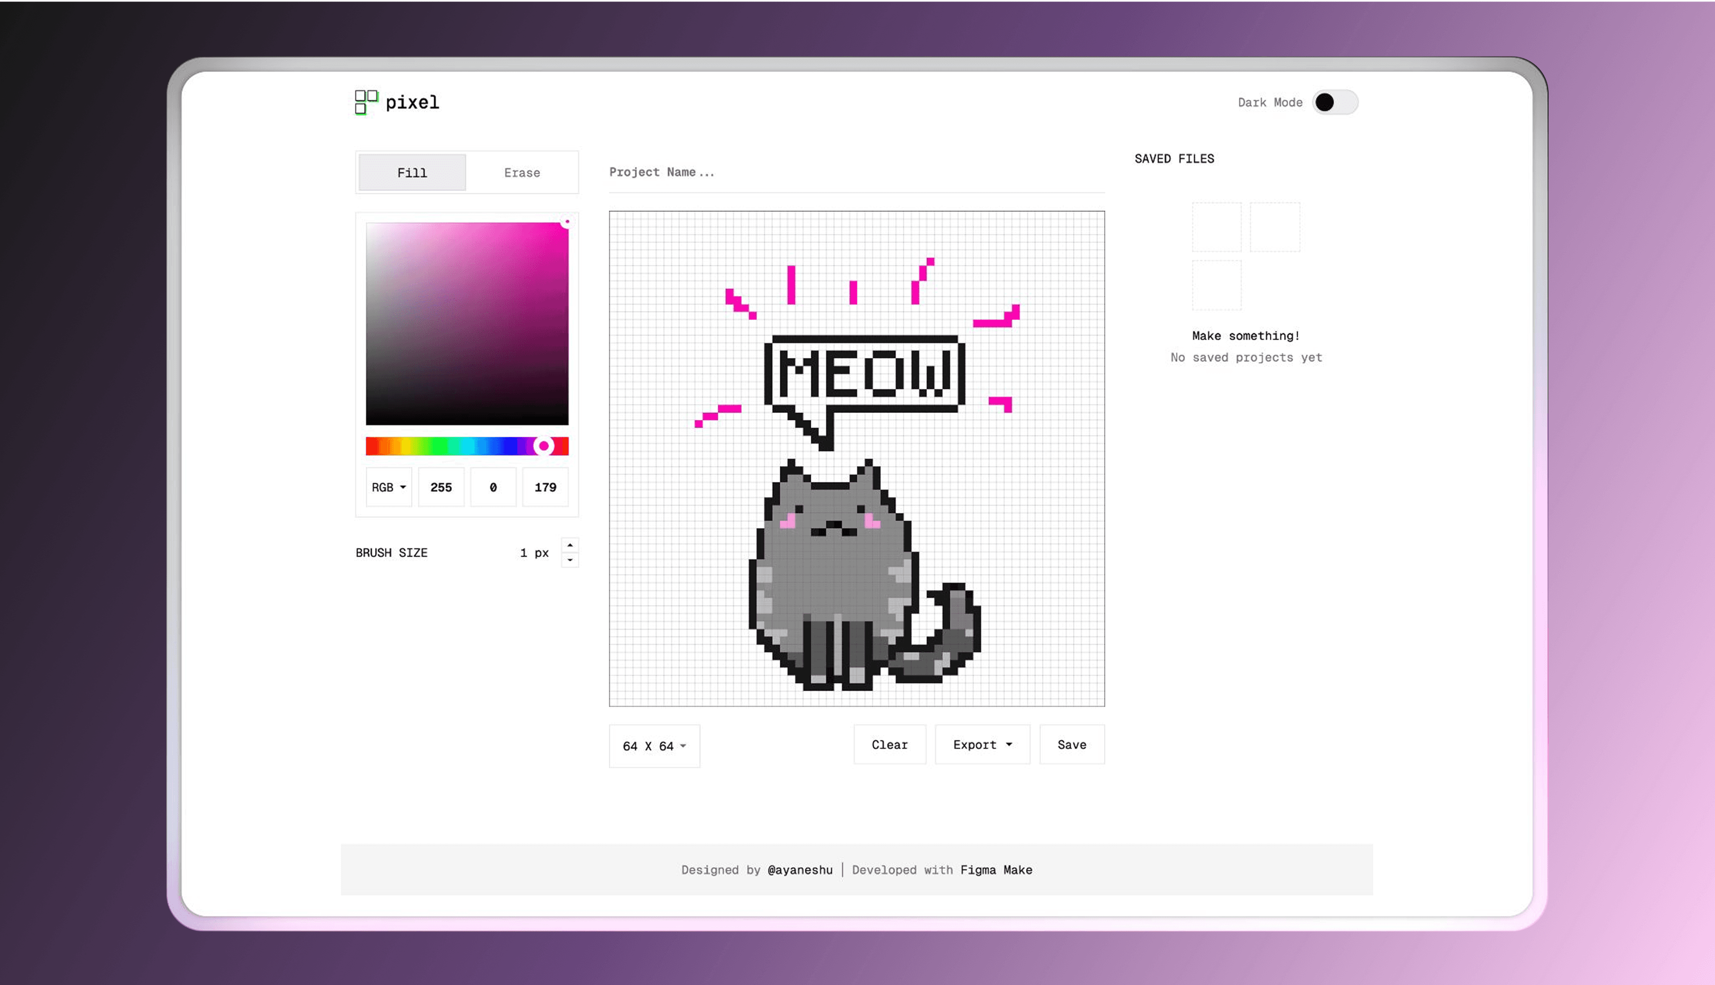This screenshot has width=1715, height=985.
Task: Open the @ayaneshu designer link
Action: 799,870
